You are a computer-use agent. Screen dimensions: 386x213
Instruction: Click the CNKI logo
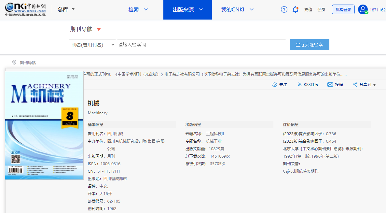point(25,9)
